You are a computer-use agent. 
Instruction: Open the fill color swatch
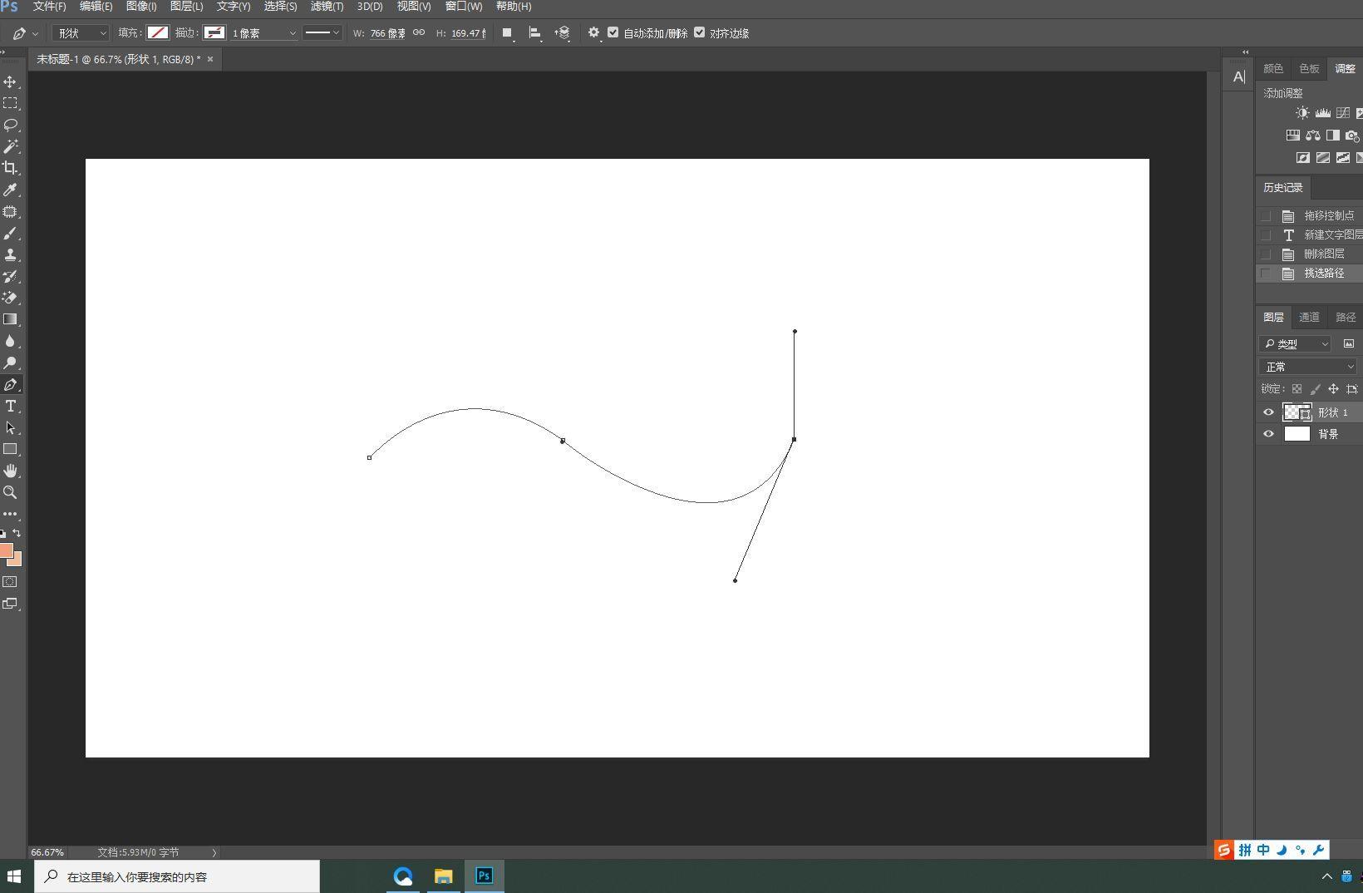(x=158, y=33)
